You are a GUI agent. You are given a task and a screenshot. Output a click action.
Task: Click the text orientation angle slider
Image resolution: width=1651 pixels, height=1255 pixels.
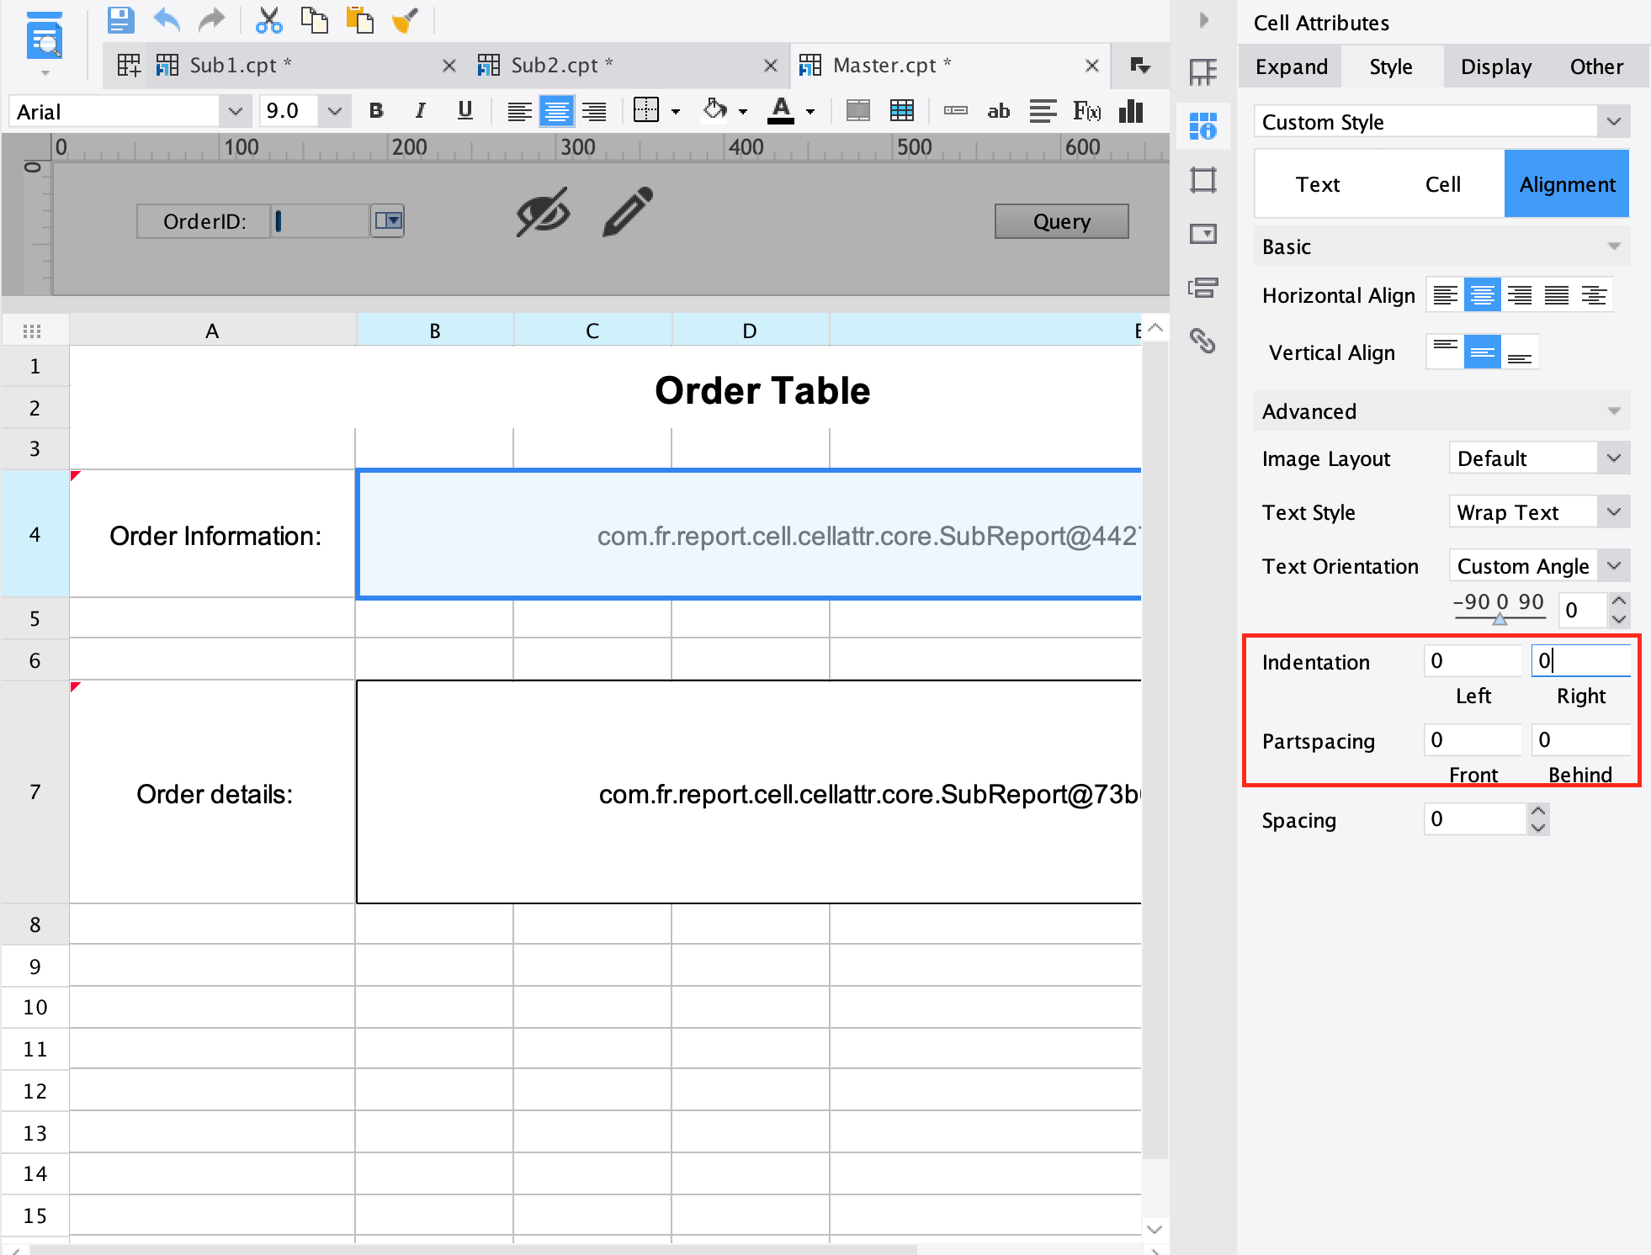pos(1499,619)
